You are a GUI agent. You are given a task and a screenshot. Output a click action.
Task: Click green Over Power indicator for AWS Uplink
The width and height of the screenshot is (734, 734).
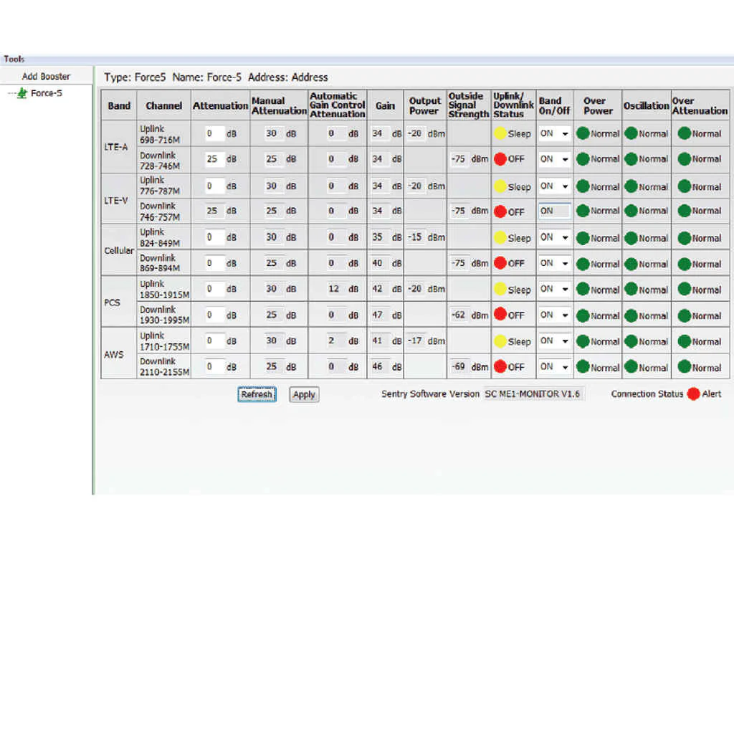tap(583, 341)
